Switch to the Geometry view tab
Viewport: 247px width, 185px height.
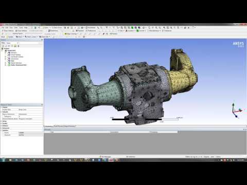(49, 126)
